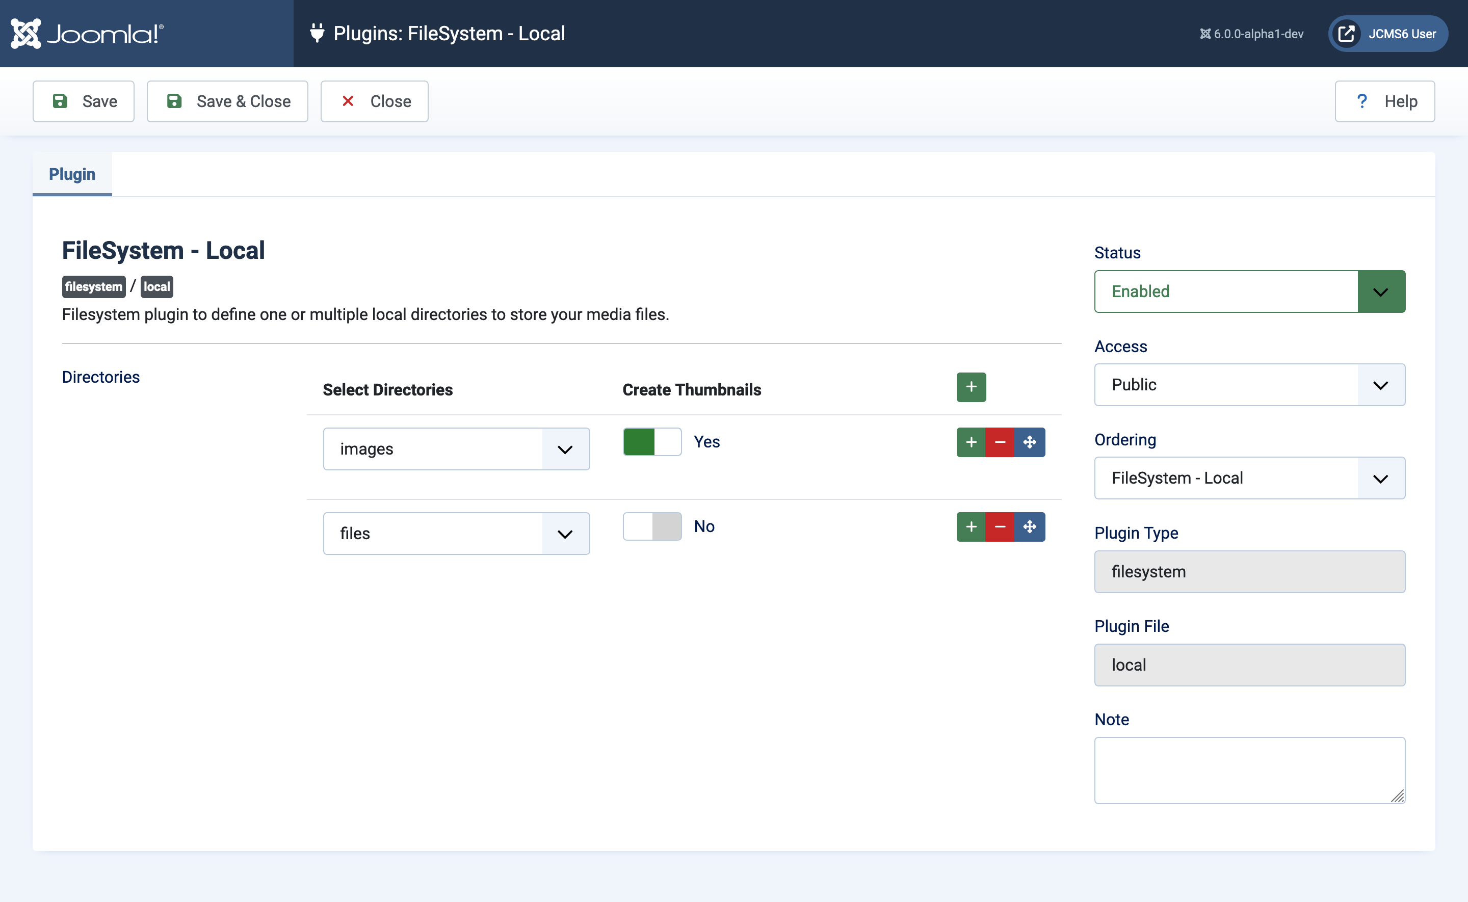This screenshot has height=902, width=1468.
Task: Click the Save disk icon
Action: coord(60,101)
